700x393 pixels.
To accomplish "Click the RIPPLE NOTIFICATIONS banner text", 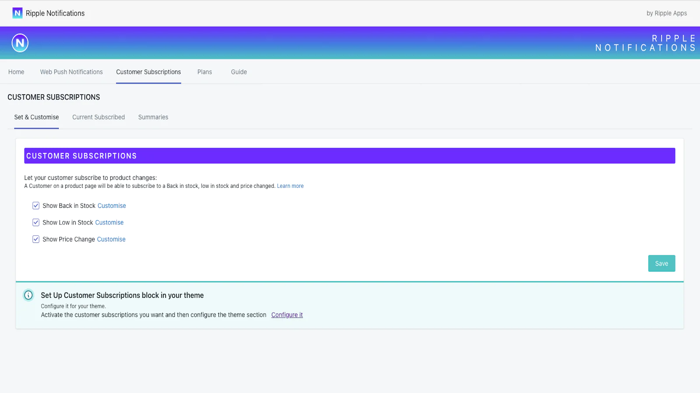I will click(x=644, y=42).
